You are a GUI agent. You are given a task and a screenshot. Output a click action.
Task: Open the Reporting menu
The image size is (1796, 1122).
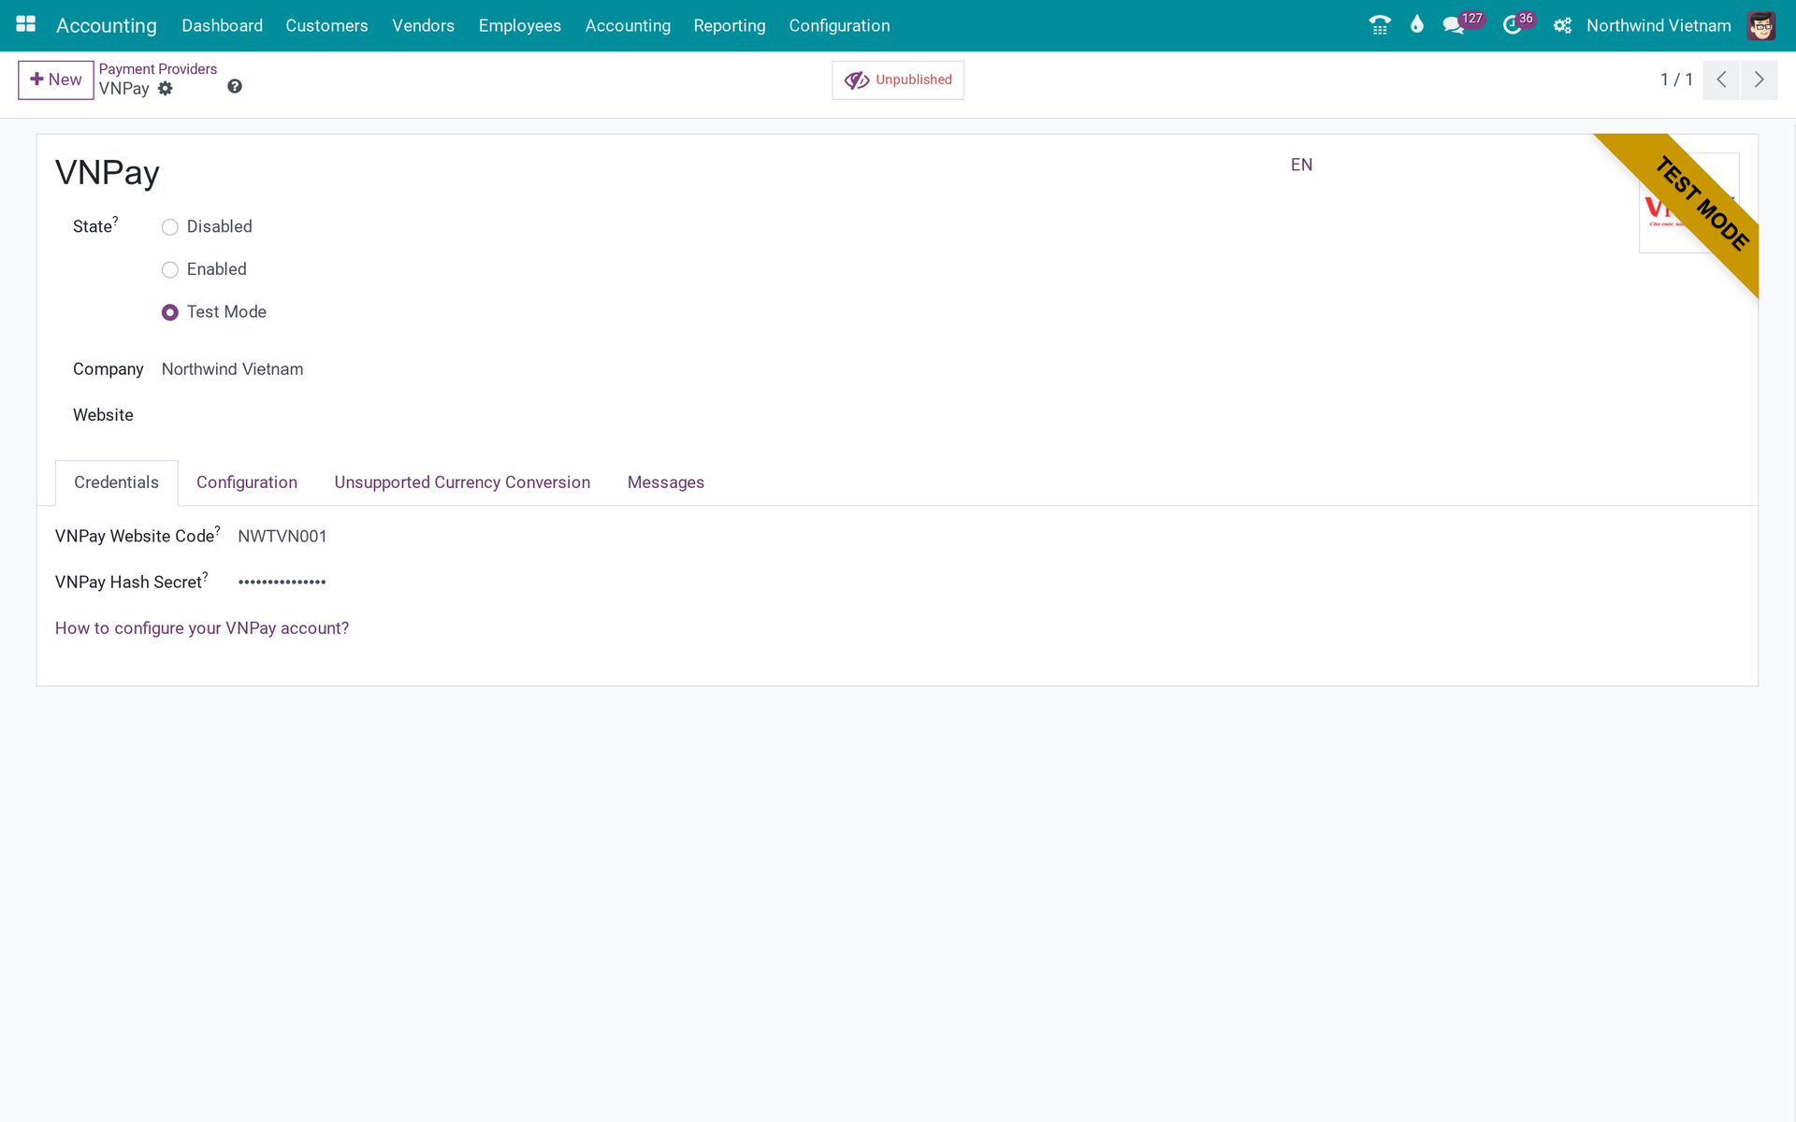(x=730, y=25)
